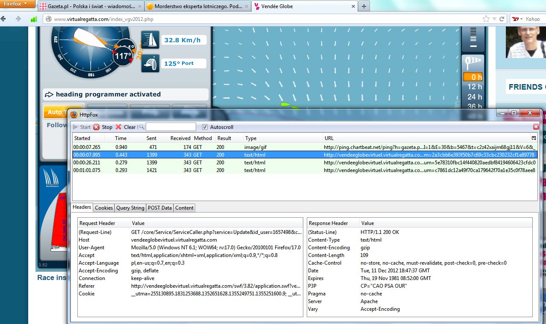Stop HttpFox capture with the red Stop icon
Image resolution: width=546 pixels, height=324 pixels.
coord(97,127)
